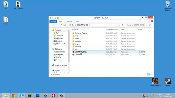
Task: Sort by Tamaño column header
Action: pyautogui.click(x=139, y=29)
